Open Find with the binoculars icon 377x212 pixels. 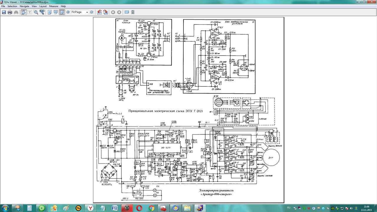[x=16, y=12]
